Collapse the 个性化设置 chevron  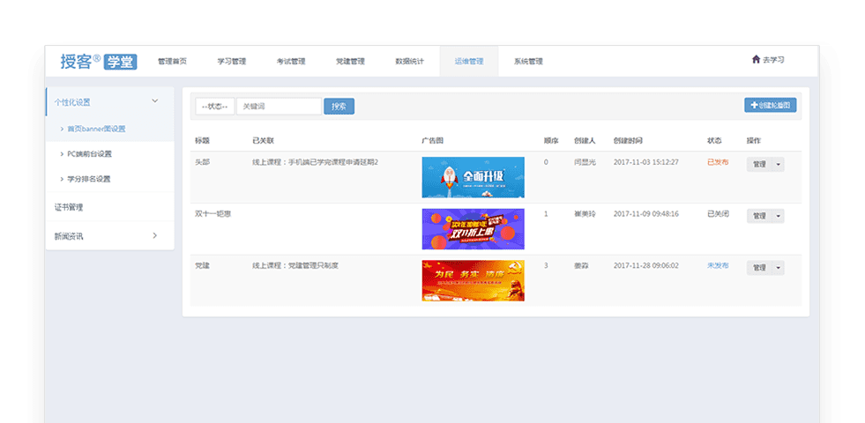155,101
